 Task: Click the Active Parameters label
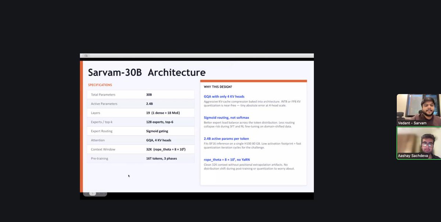point(104,104)
